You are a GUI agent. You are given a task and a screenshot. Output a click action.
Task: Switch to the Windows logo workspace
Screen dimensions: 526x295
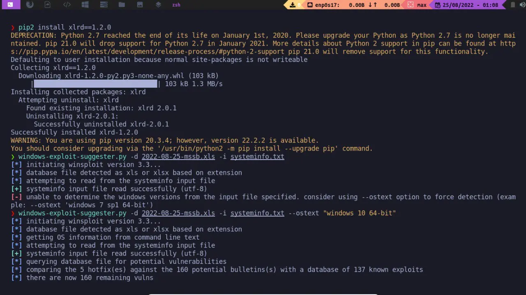85,5
